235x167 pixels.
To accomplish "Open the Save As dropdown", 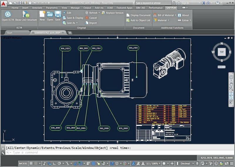I will click(77, 23).
